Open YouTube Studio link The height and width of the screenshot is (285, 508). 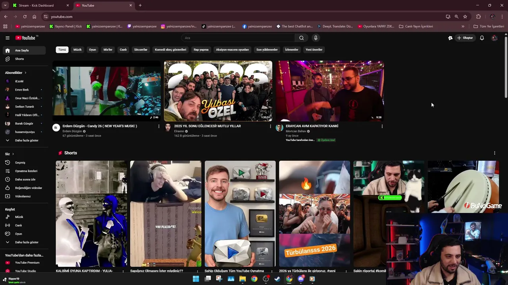(x=23, y=271)
